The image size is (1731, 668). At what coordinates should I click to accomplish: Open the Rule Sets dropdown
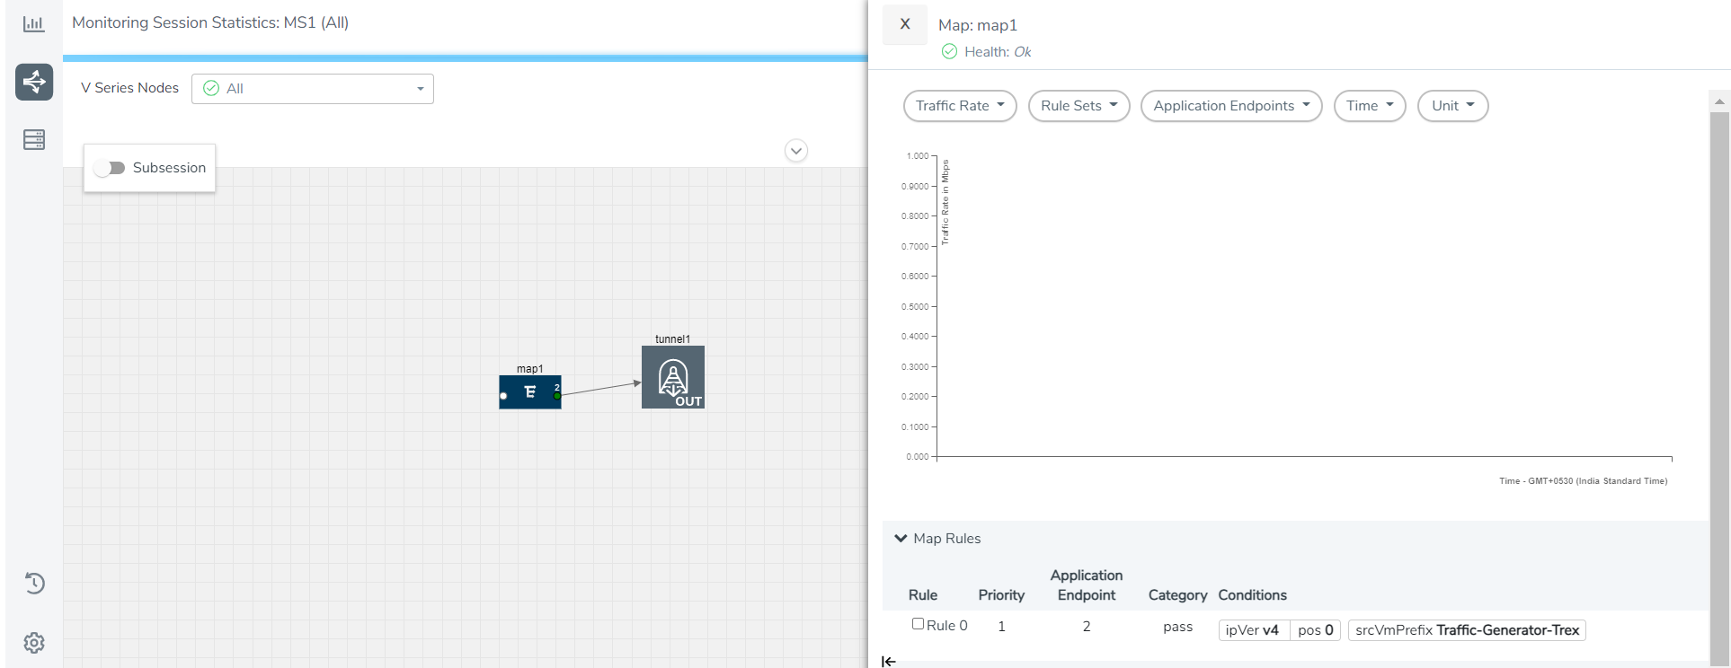pos(1079,106)
